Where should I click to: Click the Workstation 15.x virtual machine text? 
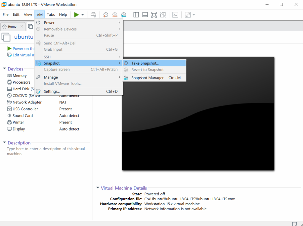point(172,204)
